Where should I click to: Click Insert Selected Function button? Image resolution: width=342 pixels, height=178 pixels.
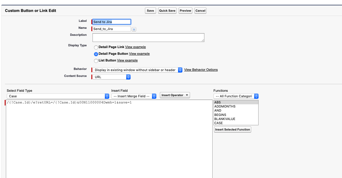232,130
